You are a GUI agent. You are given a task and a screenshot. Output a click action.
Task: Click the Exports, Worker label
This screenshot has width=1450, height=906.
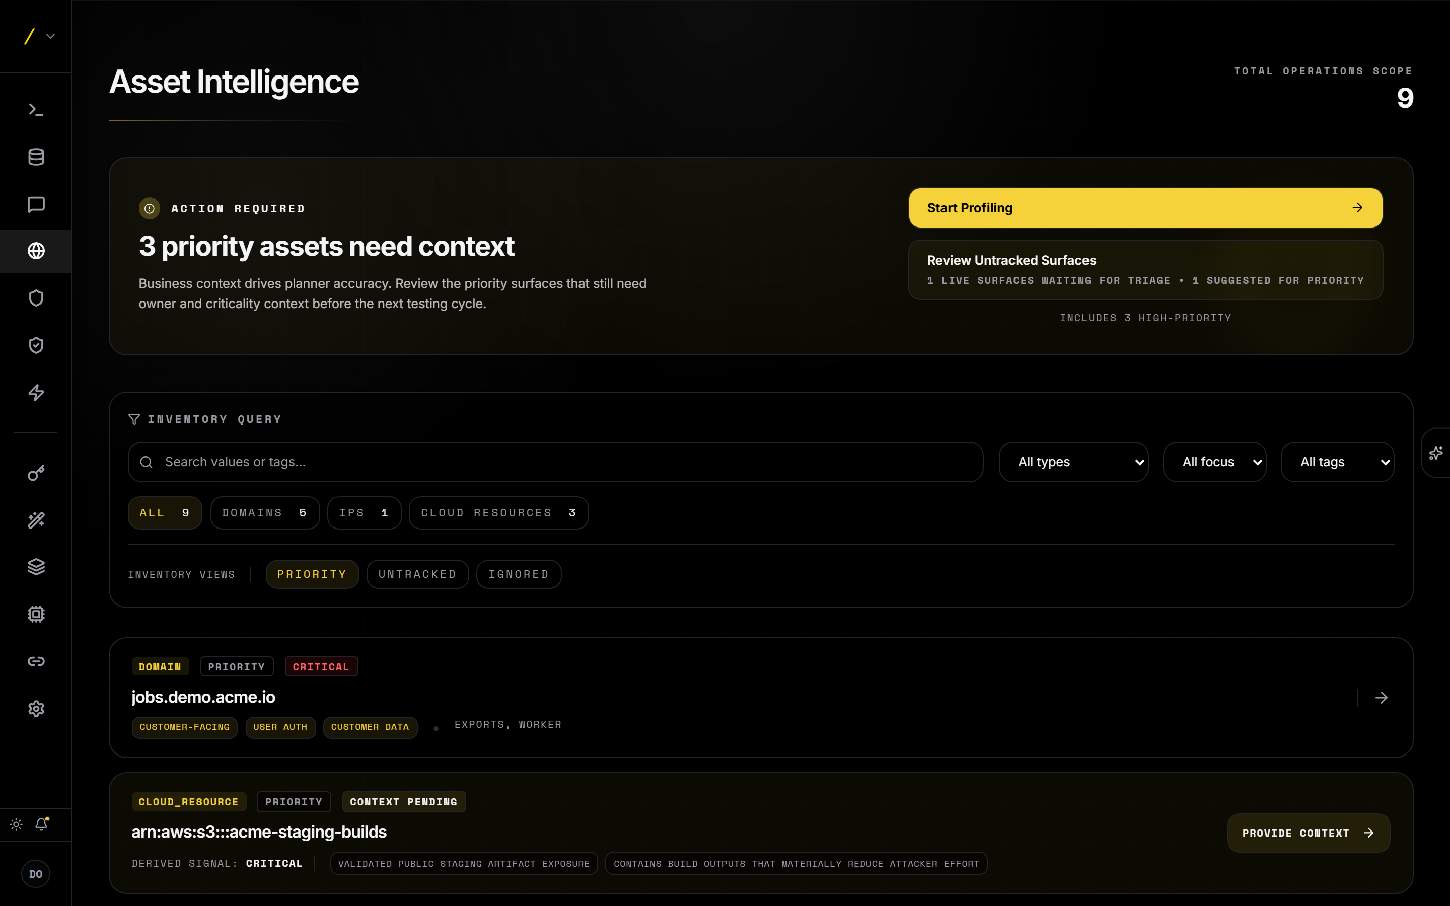[508, 724]
